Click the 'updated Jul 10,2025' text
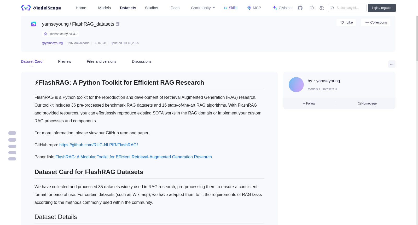Viewport: 418px width, 225px height. [x=125, y=43]
